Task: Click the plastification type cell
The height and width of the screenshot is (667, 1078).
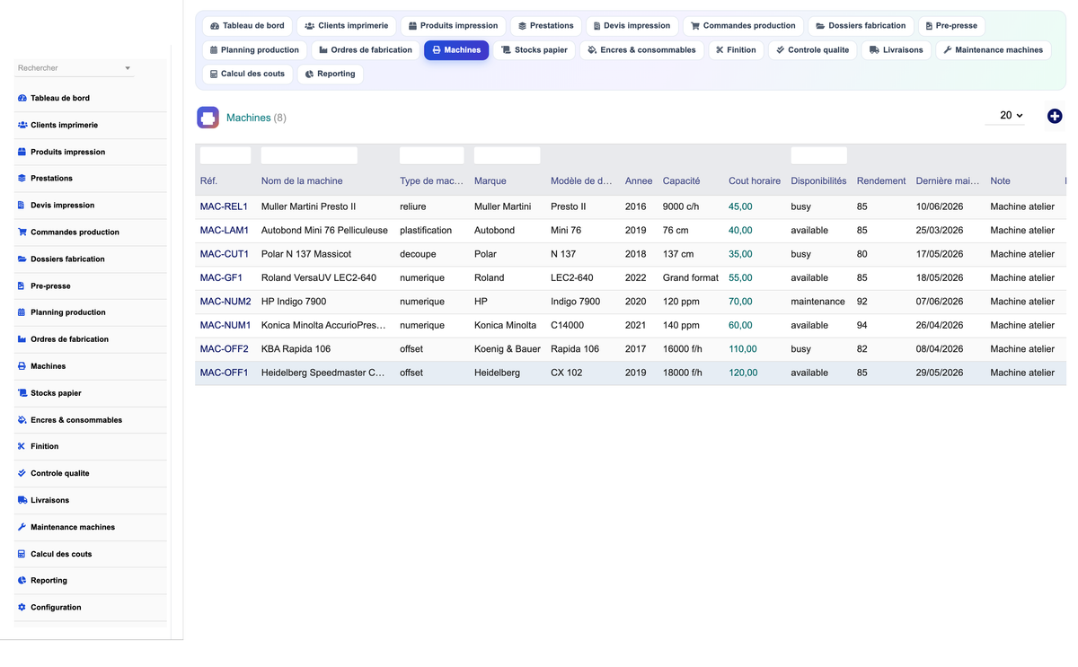Action: (426, 231)
